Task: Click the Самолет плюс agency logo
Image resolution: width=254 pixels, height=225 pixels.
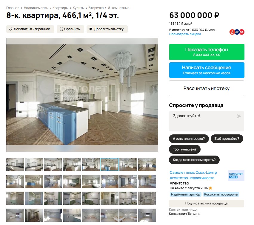Action: pyautogui.click(x=236, y=175)
